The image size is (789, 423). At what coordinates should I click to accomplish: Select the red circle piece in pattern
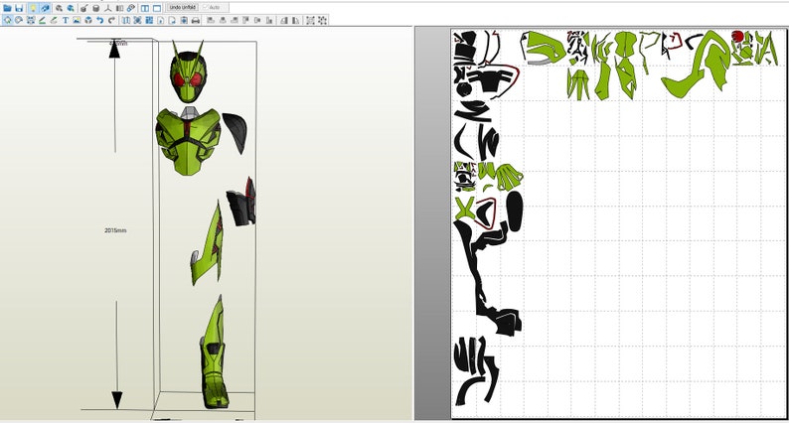[737, 37]
